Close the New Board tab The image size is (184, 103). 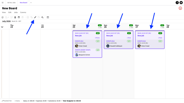(x=28, y=1)
